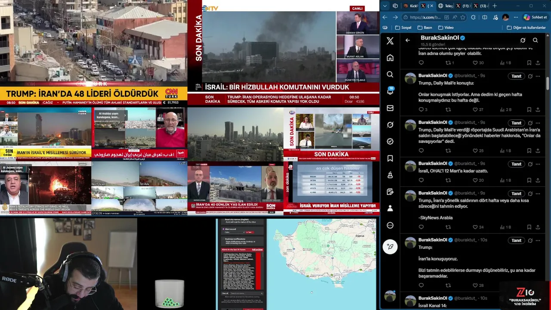
Task: View analytics of the OHAL tweet
Action: pyautogui.click(x=505, y=180)
